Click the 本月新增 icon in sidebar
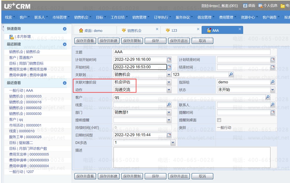Viewport: 290px width, 183px height. 12,37
